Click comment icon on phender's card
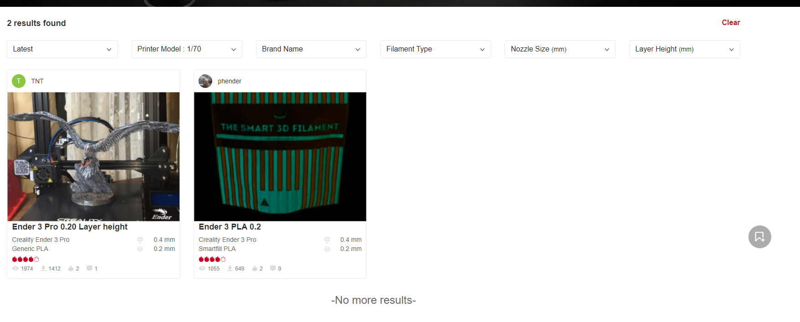This screenshot has width=800, height=322. point(273,268)
